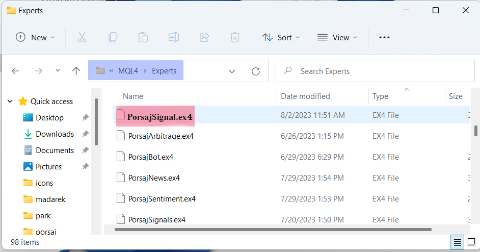The image size is (480, 252).
Task: Click date 6/26/2023 1:15 PM
Action: (312, 136)
